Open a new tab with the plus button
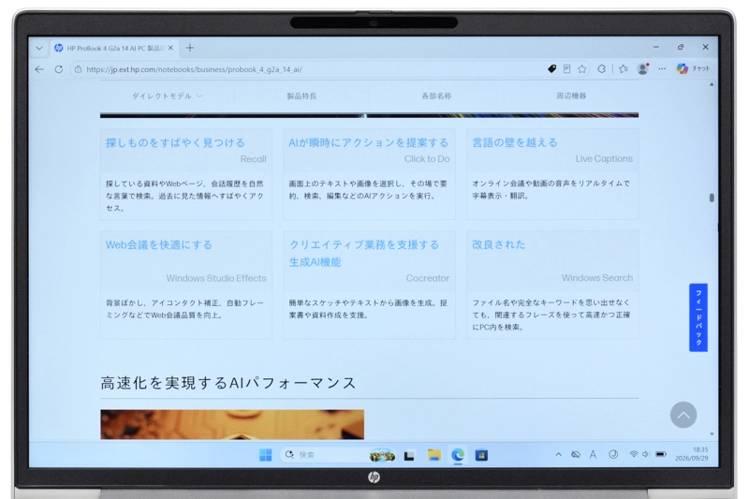 tap(190, 48)
